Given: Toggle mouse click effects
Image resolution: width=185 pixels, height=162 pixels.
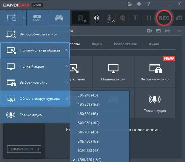Looking at the screenshot, I should 122,18.
